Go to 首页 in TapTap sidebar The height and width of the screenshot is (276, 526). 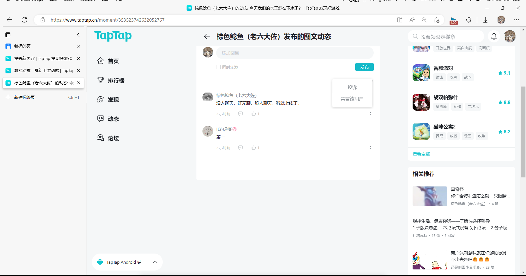pyautogui.click(x=108, y=61)
